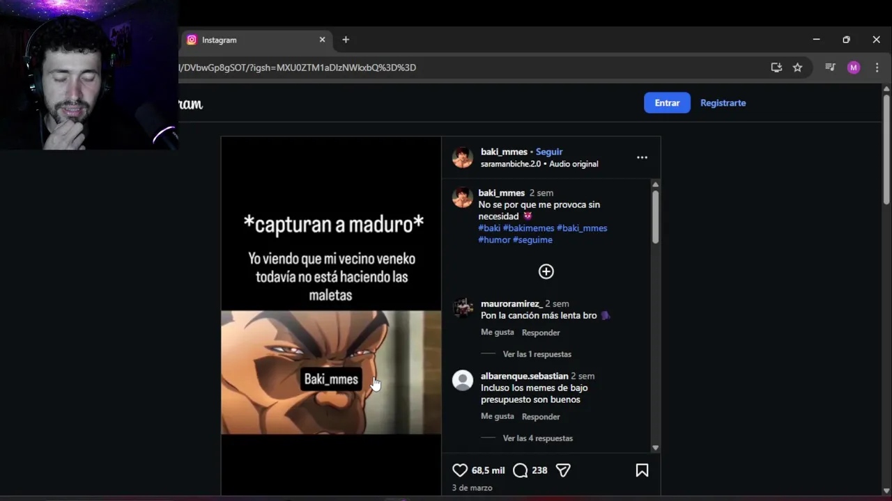Click the Registrarte sign-up link
Viewport: 892px width, 501px height.
click(723, 103)
